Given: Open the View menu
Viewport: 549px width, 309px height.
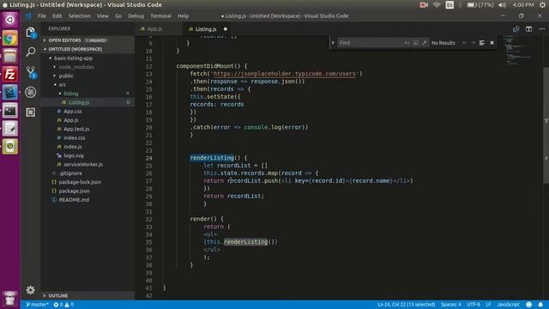Looking at the screenshot, I should click(103, 15).
